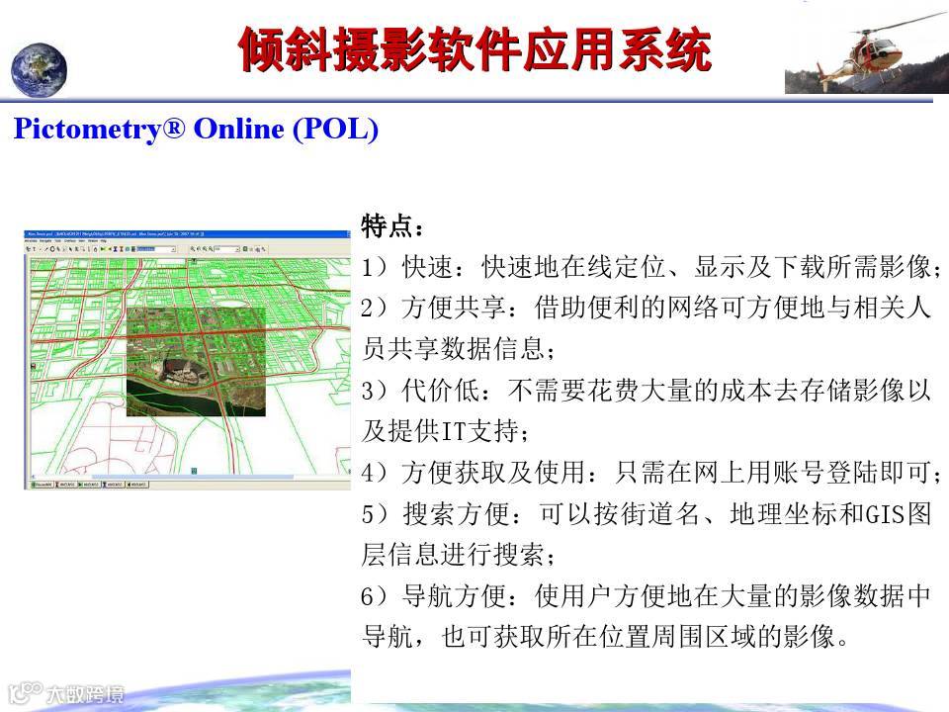Click the first magnifier zoom icon in the toolbar
Viewport: 949px width, 712px height.
pos(193,249)
